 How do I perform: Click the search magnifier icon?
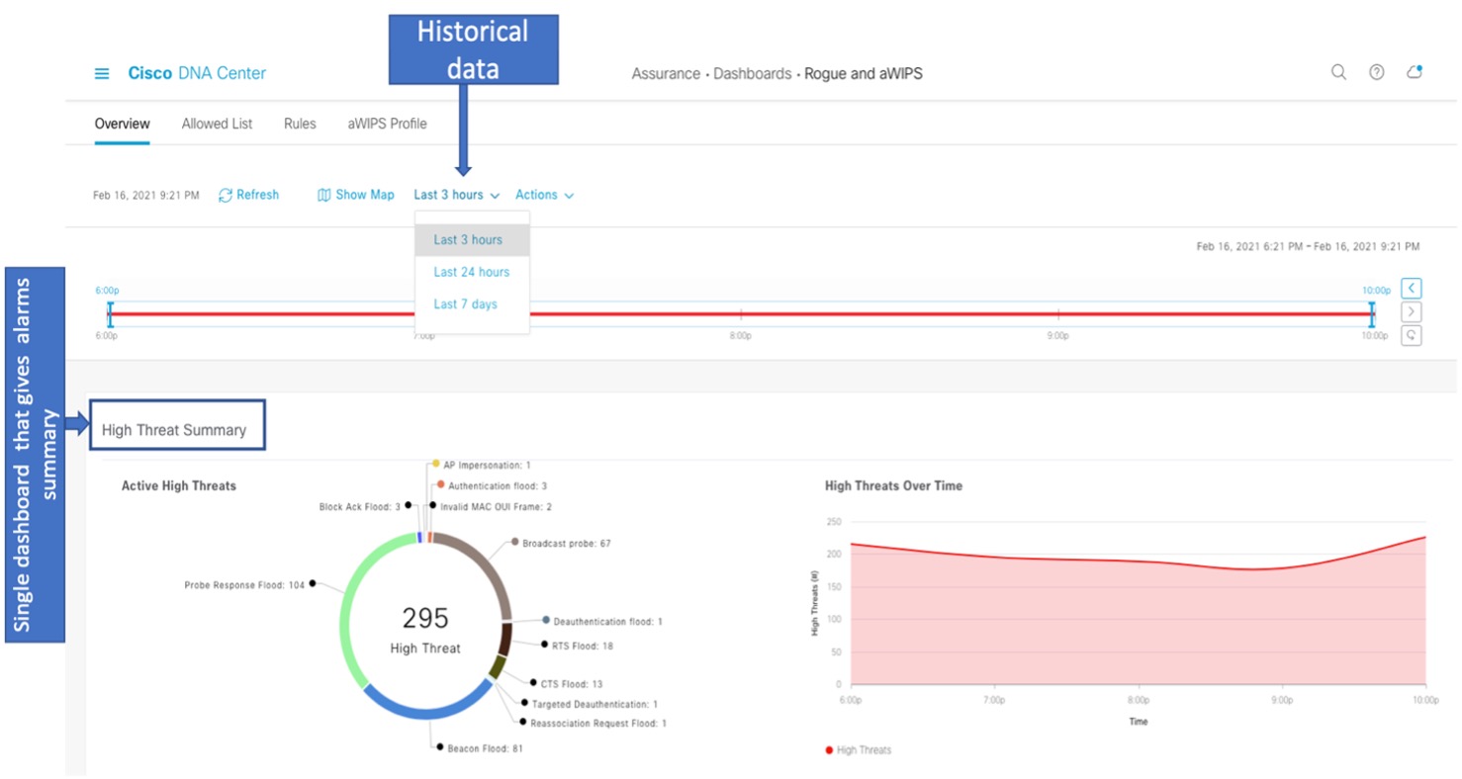[x=1338, y=72]
